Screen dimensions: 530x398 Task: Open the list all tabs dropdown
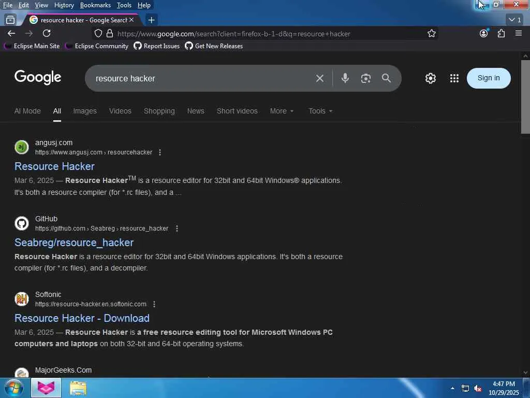pyautogui.click(x=515, y=20)
